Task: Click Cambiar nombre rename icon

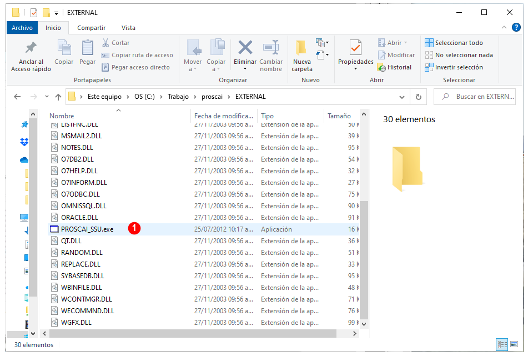Action: click(x=271, y=47)
